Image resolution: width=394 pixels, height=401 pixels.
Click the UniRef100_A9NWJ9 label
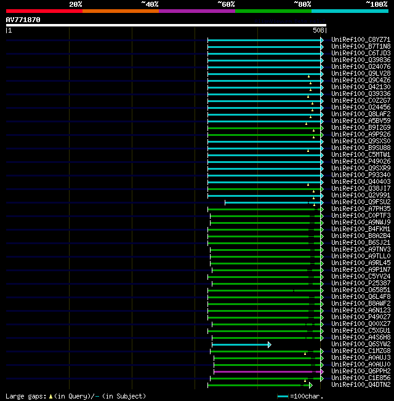(x=361, y=223)
